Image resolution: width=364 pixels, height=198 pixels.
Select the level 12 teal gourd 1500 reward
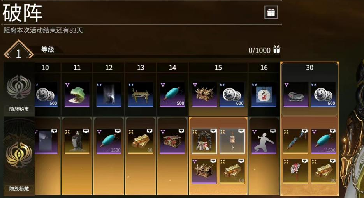(109, 141)
